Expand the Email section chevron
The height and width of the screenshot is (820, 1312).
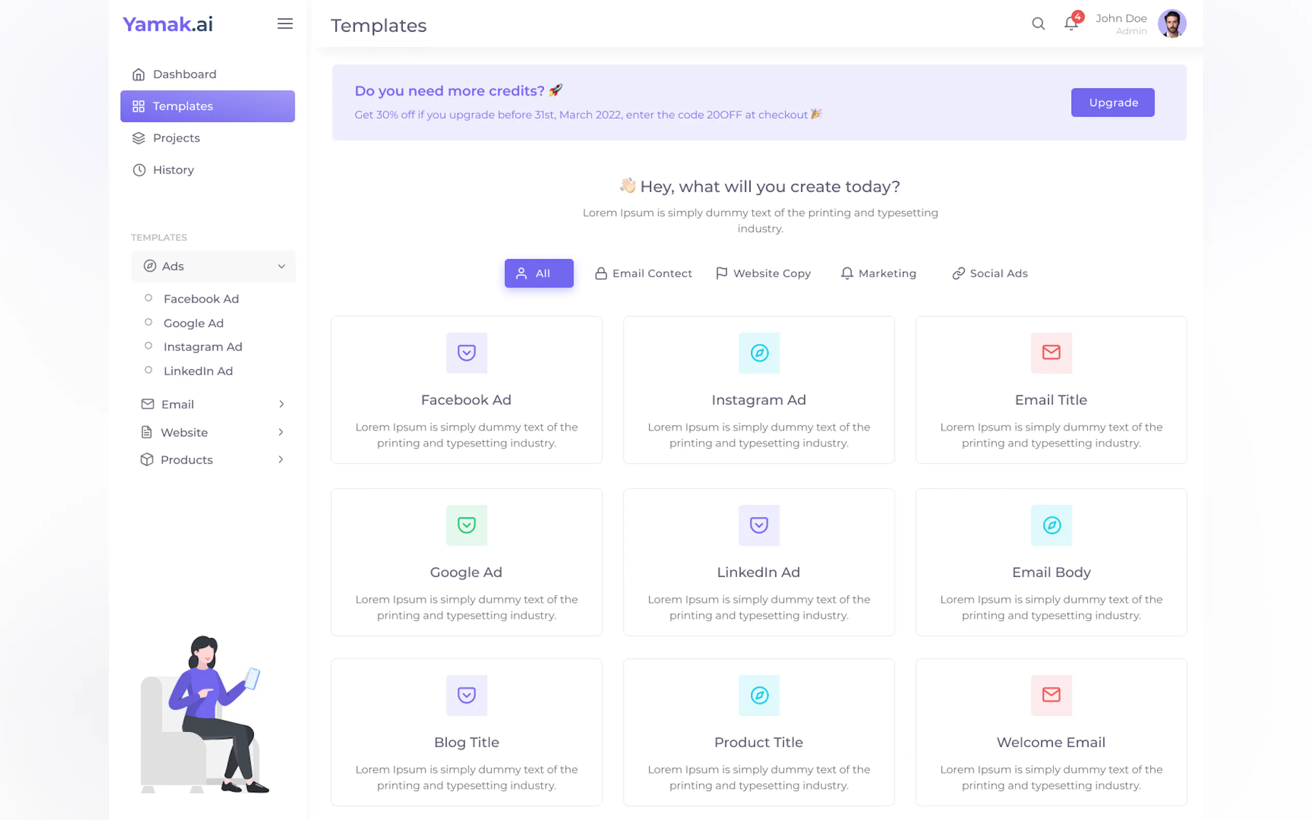(281, 404)
